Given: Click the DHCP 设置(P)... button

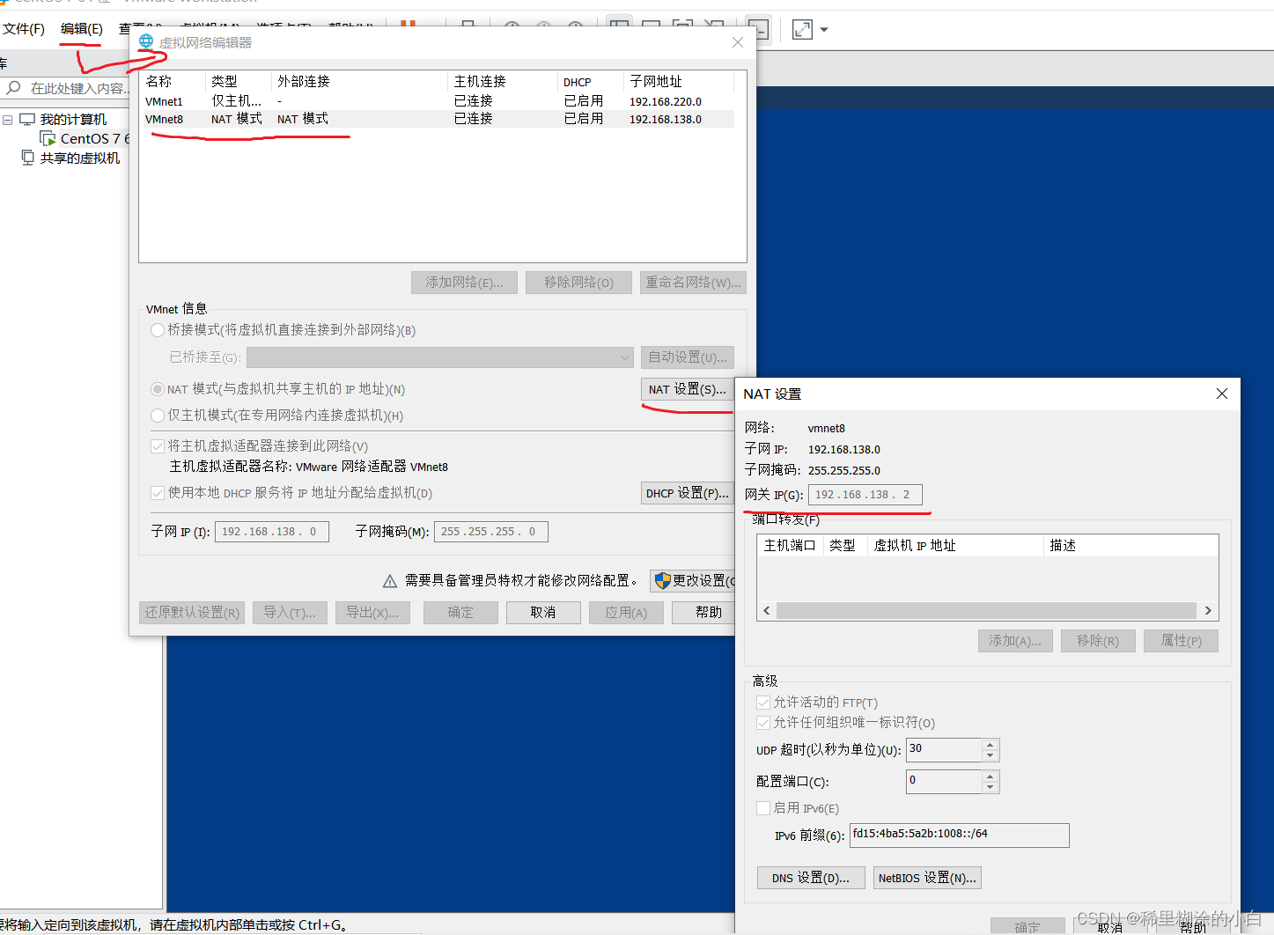Looking at the screenshot, I should (x=688, y=493).
